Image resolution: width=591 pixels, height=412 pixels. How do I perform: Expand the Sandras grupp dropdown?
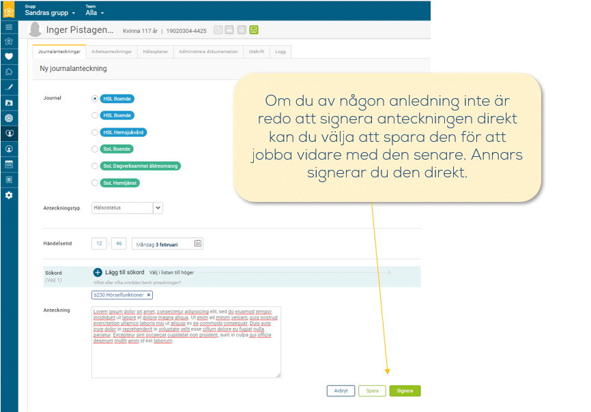coord(51,13)
